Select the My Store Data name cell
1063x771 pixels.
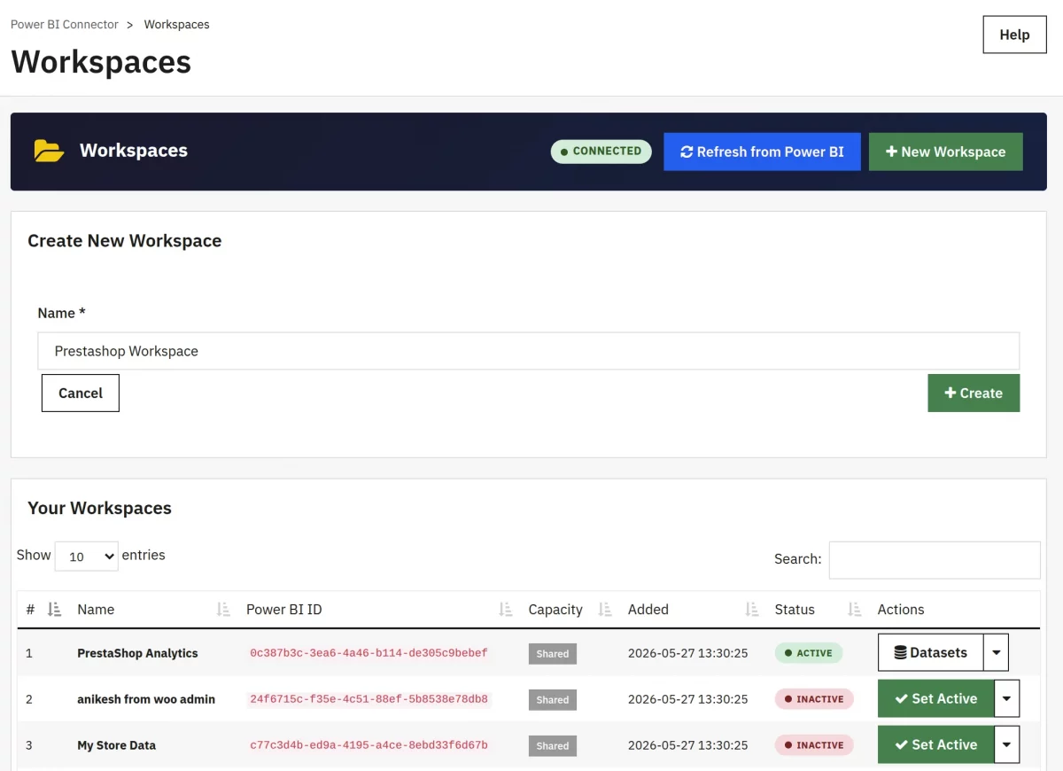[x=116, y=745]
